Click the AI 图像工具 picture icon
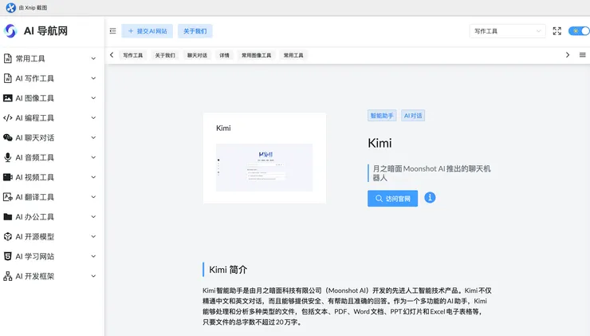Screen dimensions: 590x336 tap(7, 98)
